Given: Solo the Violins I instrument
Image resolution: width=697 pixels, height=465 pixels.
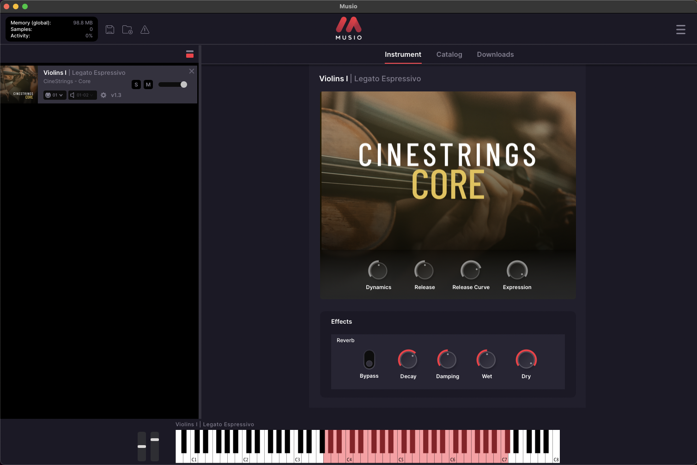Looking at the screenshot, I should click(x=136, y=85).
